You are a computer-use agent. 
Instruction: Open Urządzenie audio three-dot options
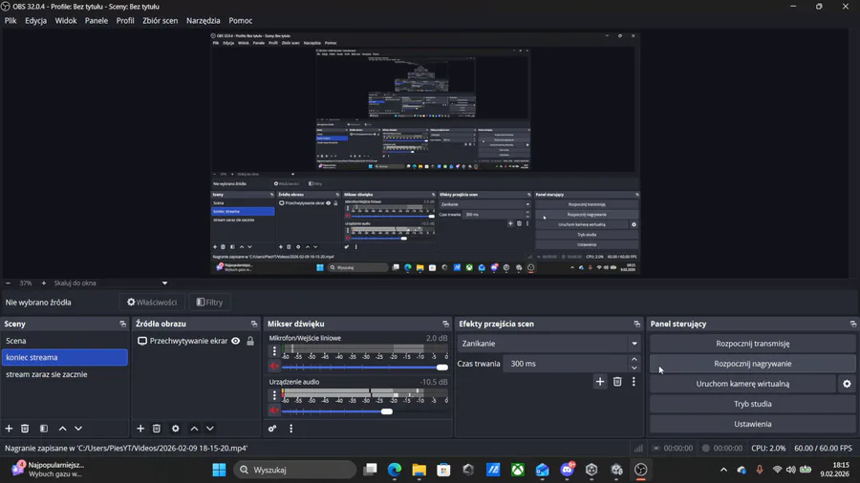274,395
